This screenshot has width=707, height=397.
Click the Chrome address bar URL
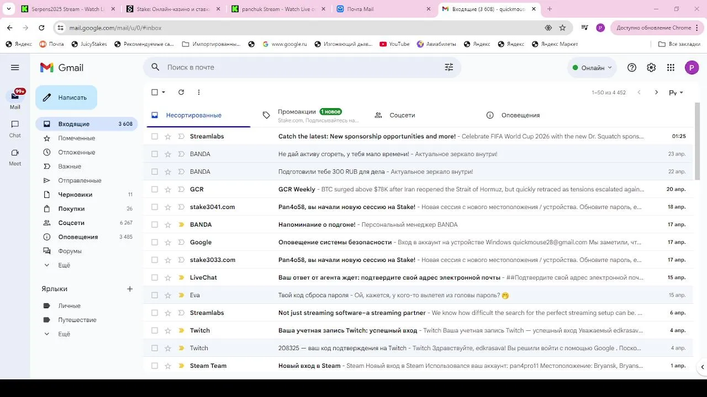point(115,28)
